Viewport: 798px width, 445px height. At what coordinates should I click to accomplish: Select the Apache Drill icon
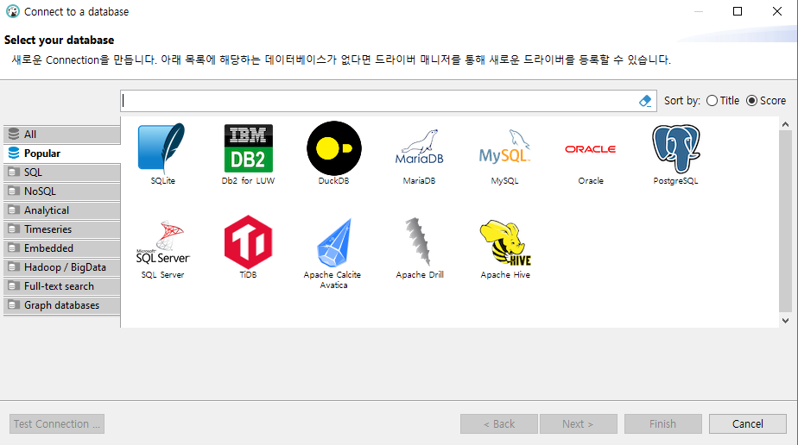pyautogui.click(x=420, y=242)
